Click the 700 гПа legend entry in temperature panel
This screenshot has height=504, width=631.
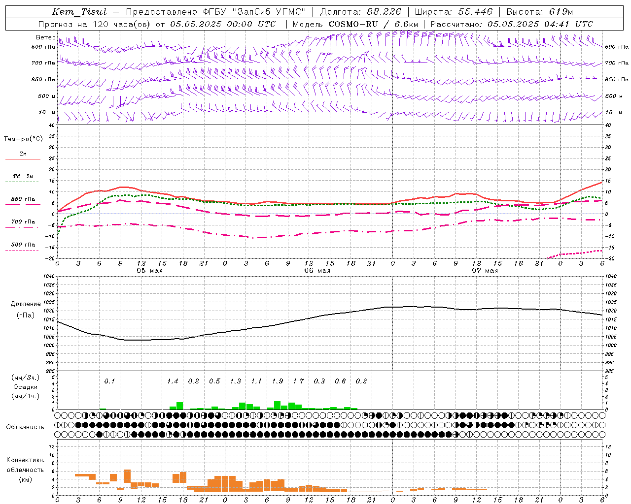[x=23, y=222]
